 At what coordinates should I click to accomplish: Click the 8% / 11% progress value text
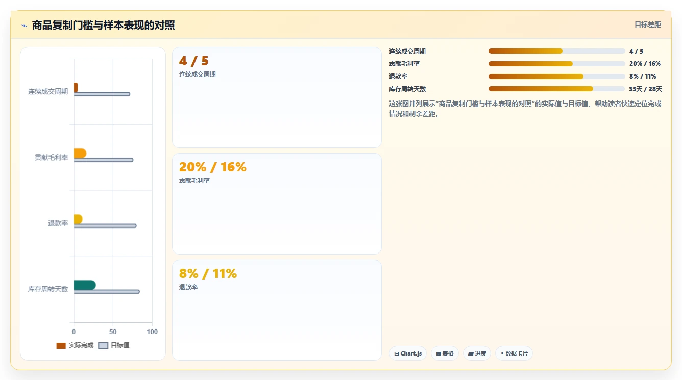click(x=643, y=77)
